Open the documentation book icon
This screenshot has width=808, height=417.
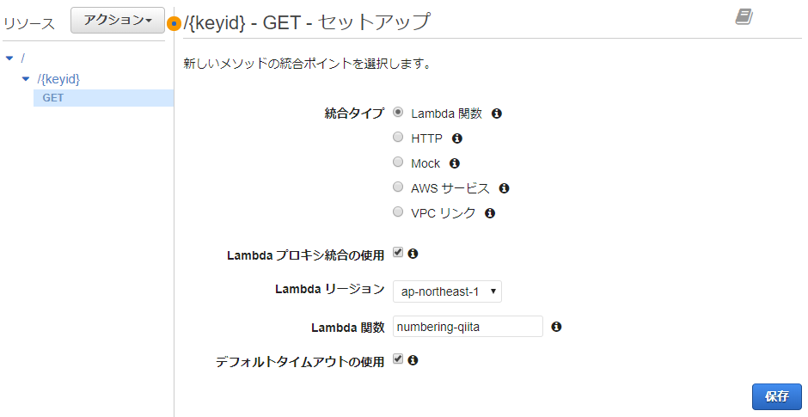pos(744,17)
